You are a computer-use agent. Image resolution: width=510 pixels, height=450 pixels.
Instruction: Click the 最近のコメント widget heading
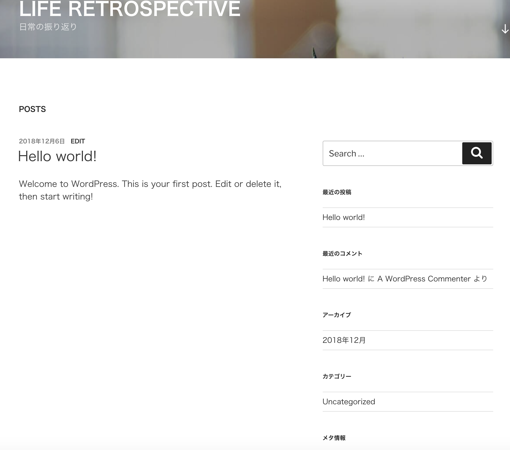point(342,254)
